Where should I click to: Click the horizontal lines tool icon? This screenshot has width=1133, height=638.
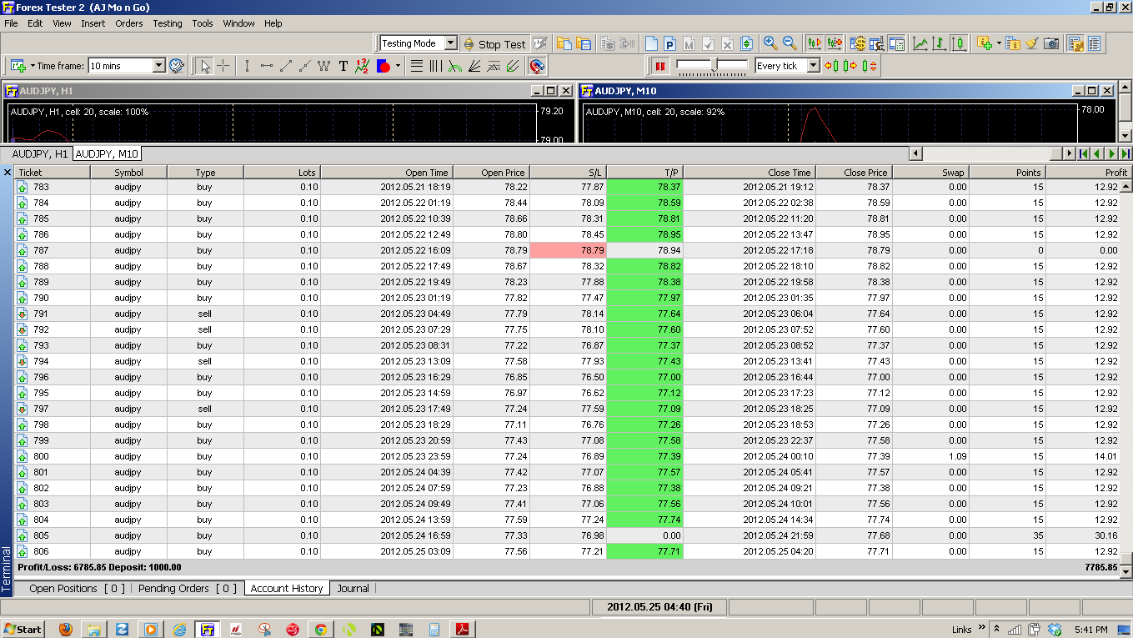click(417, 66)
